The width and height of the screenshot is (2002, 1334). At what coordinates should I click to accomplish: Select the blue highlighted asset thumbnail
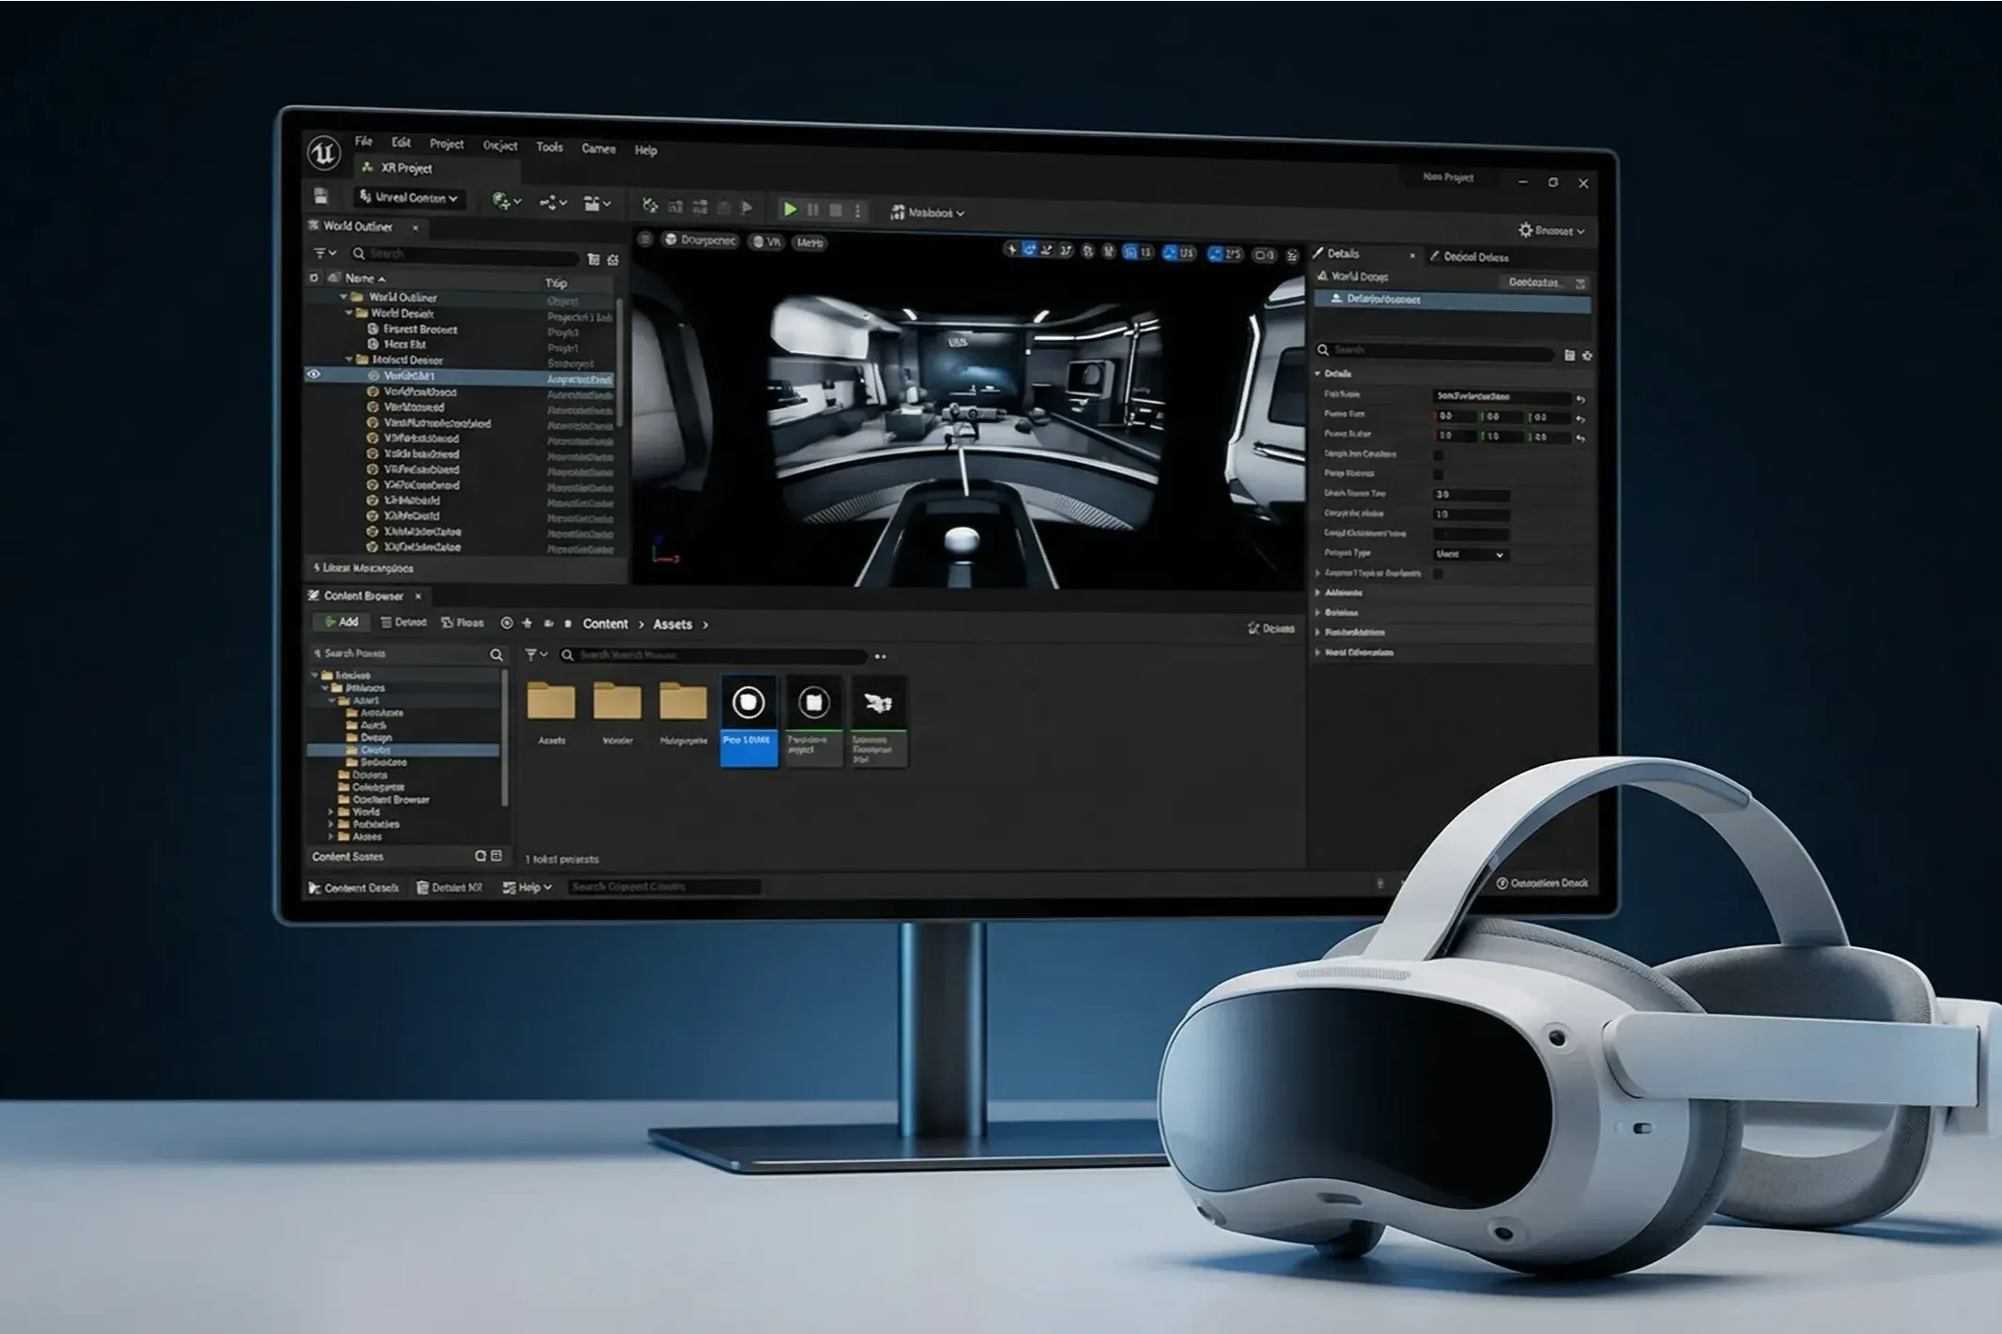748,720
